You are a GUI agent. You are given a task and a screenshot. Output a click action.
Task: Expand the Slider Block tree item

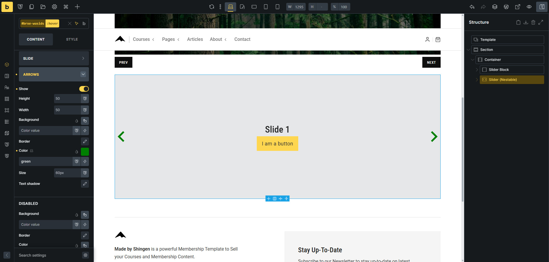pos(477,70)
